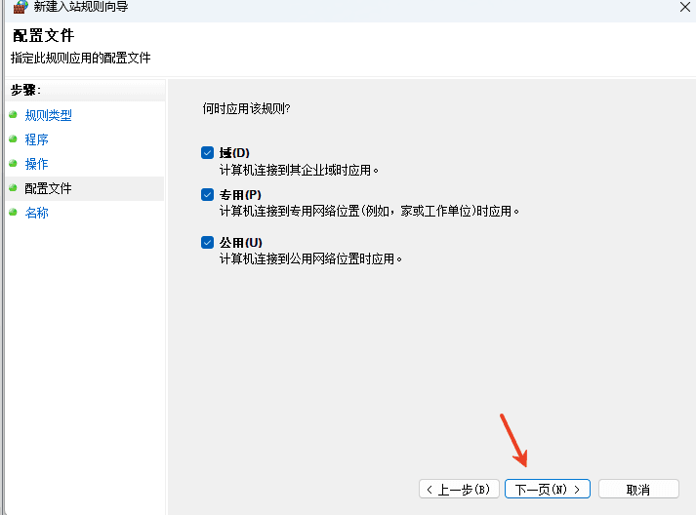The width and height of the screenshot is (696, 515).
Task: Select the 配置文件 step in sidebar
Action: (85, 188)
